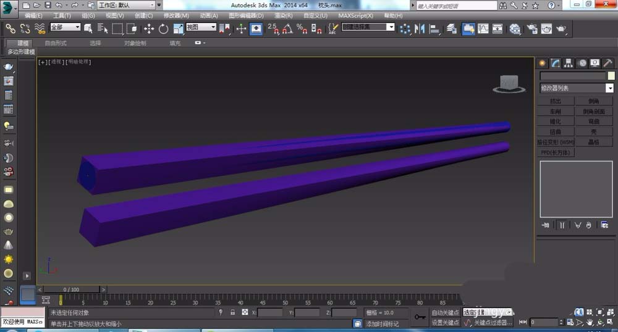Select the Select and Link tool
Image resolution: width=618 pixels, height=332 pixels.
pyautogui.click(x=11, y=28)
